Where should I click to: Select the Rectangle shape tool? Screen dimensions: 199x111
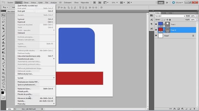3,73
